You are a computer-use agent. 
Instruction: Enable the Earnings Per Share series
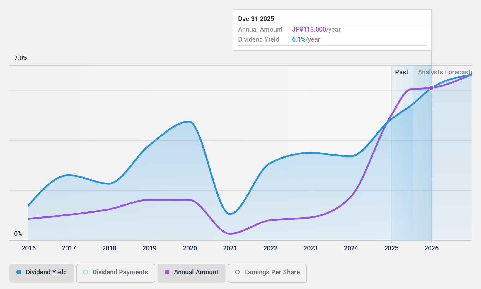point(267,273)
